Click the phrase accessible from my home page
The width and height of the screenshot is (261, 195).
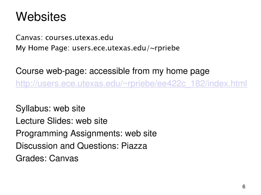pyautogui.click(x=149, y=71)
